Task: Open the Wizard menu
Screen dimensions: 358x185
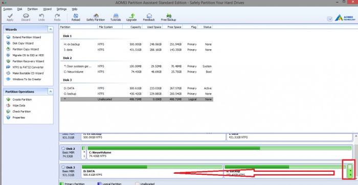Action: [x=47, y=9]
